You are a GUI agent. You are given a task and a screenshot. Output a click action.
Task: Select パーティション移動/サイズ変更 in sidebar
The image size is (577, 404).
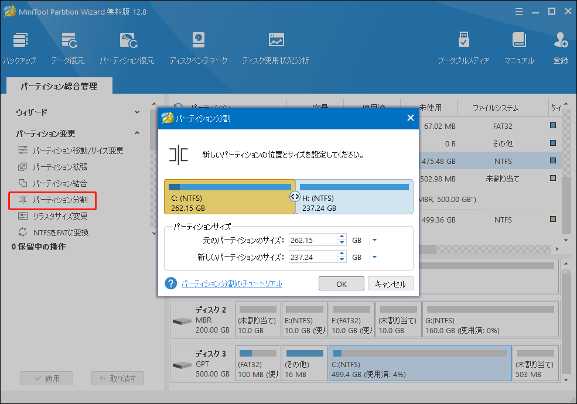coord(71,150)
